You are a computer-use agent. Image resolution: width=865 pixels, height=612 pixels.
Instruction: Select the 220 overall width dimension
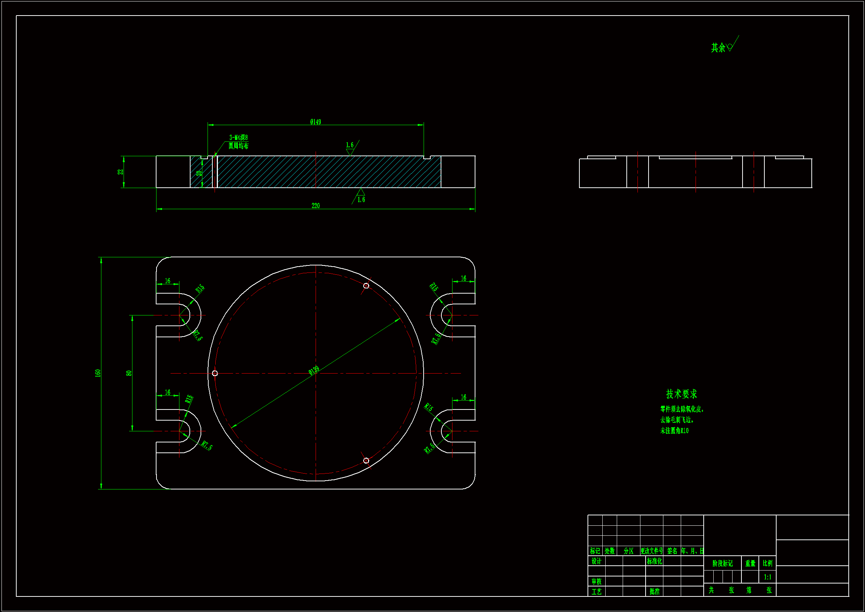click(315, 205)
